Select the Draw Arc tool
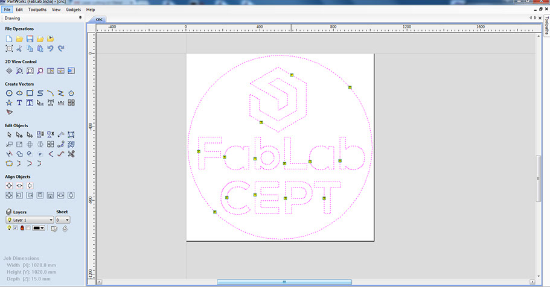Screen dimensions: 550x287 point(51,93)
